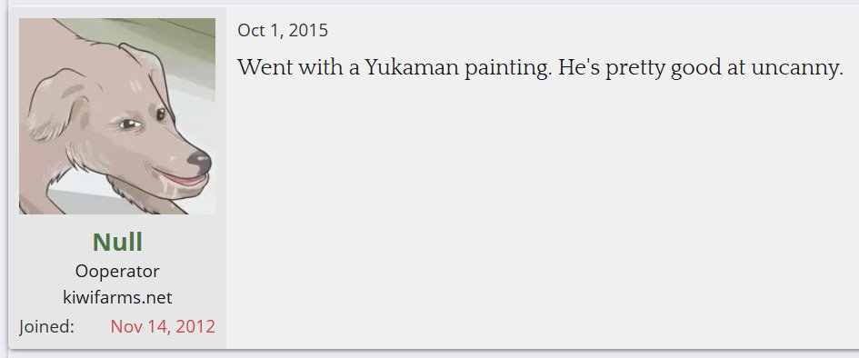The image size is (859, 358).
Task: Click the dog's floppy ear in avatar
Action: coord(55,105)
